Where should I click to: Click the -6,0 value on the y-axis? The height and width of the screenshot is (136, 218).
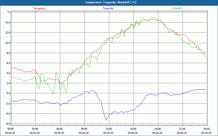click(8, 124)
